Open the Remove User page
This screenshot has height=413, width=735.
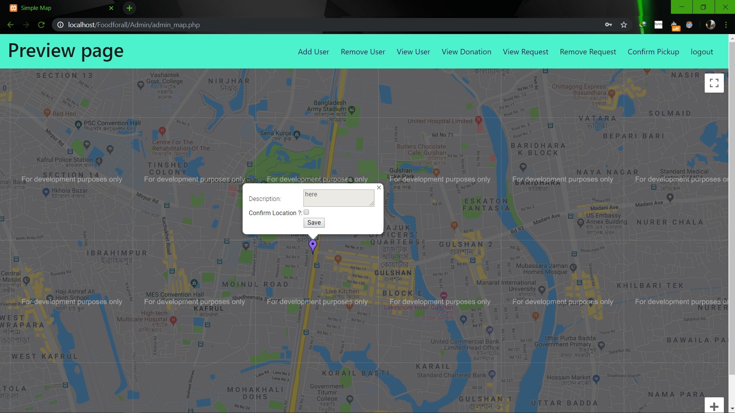pyautogui.click(x=363, y=52)
